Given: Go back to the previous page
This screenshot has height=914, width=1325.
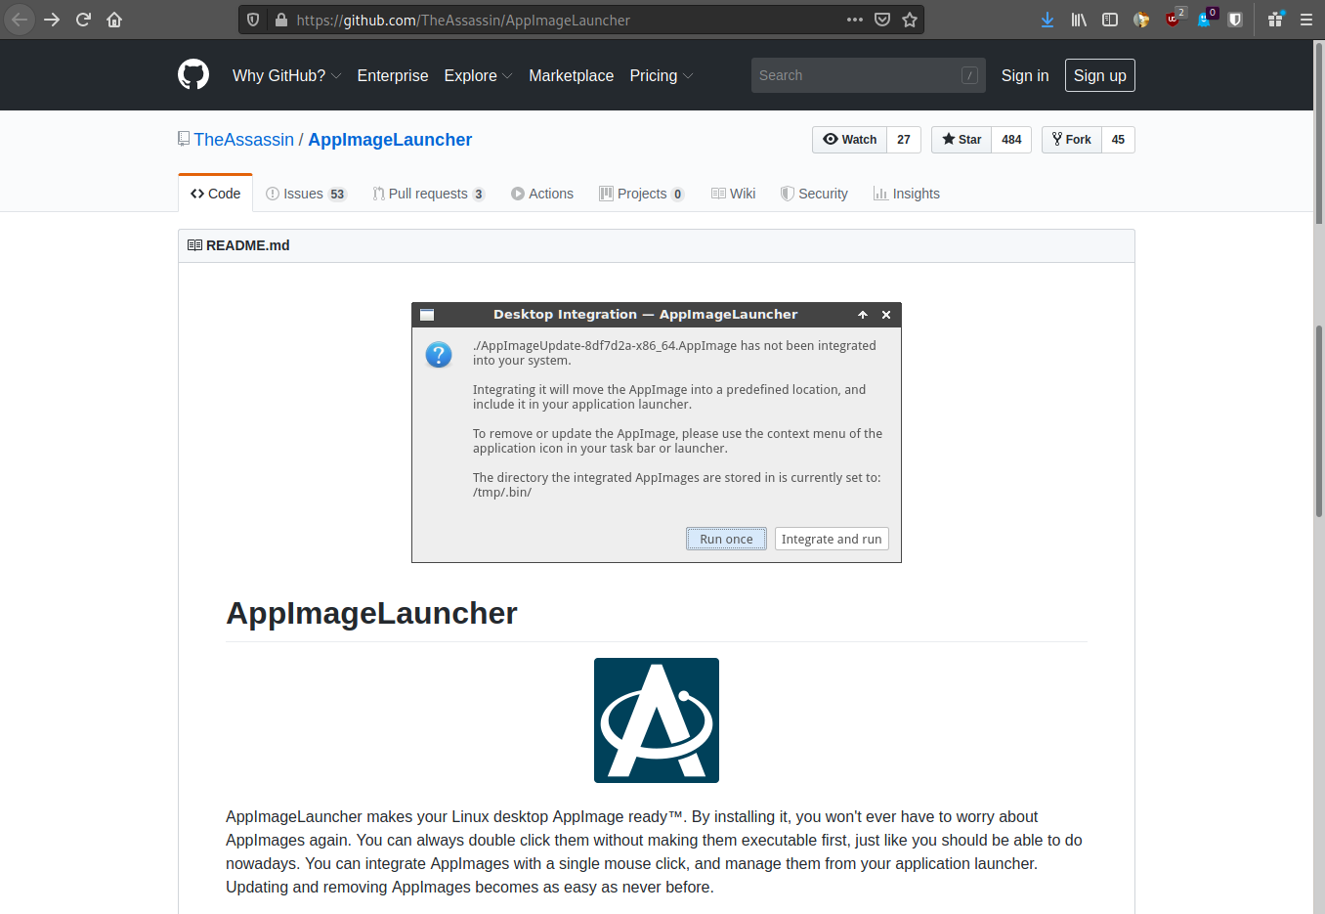Looking at the screenshot, I should tap(20, 20).
